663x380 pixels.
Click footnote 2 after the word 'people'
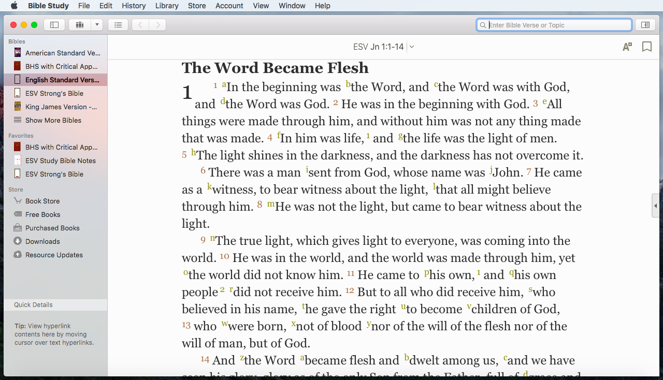[x=222, y=289]
